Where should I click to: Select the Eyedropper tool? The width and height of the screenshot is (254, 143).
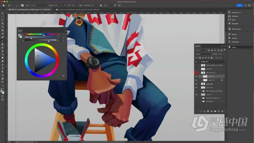2,34
